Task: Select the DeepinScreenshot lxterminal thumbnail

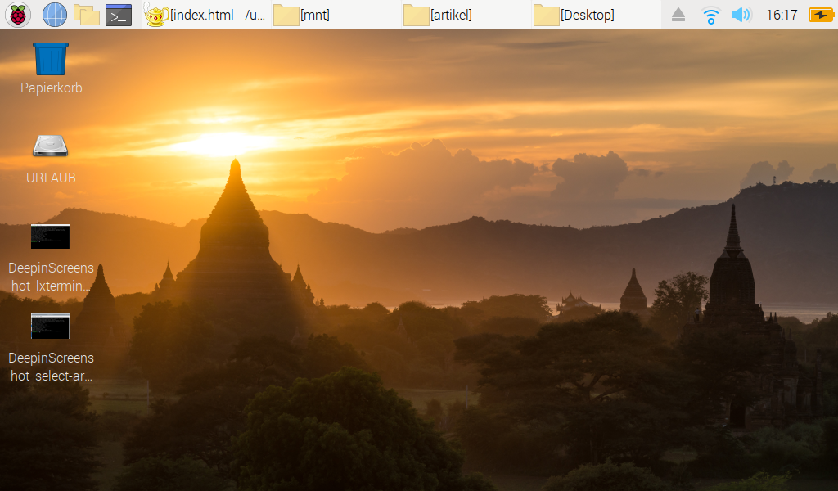Action: point(51,236)
